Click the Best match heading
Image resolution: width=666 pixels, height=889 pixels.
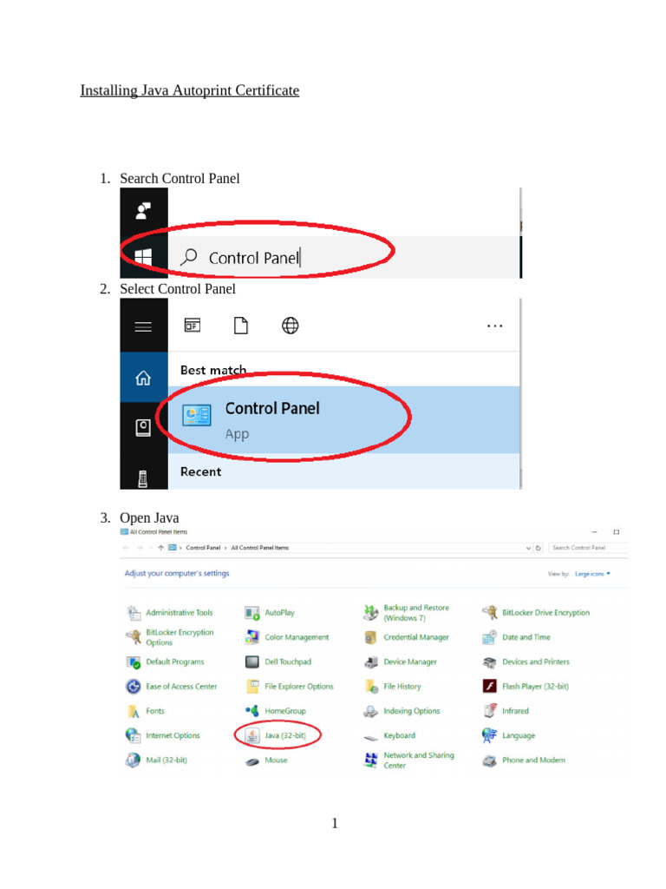[x=213, y=370]
